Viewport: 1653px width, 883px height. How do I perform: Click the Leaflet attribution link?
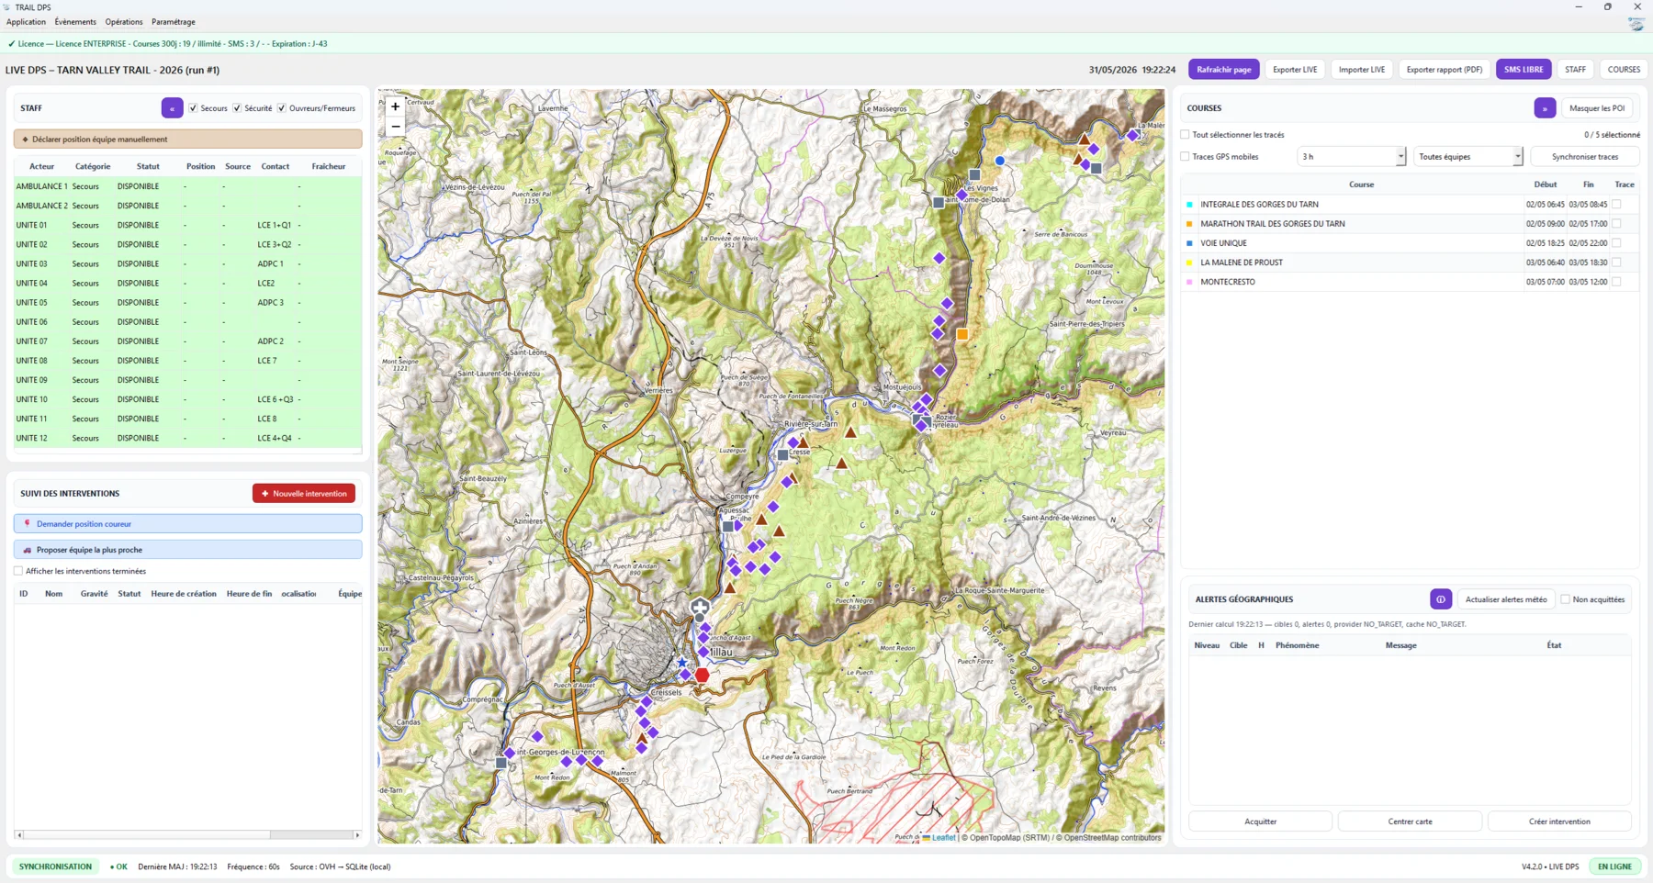(x=943, y=837)
